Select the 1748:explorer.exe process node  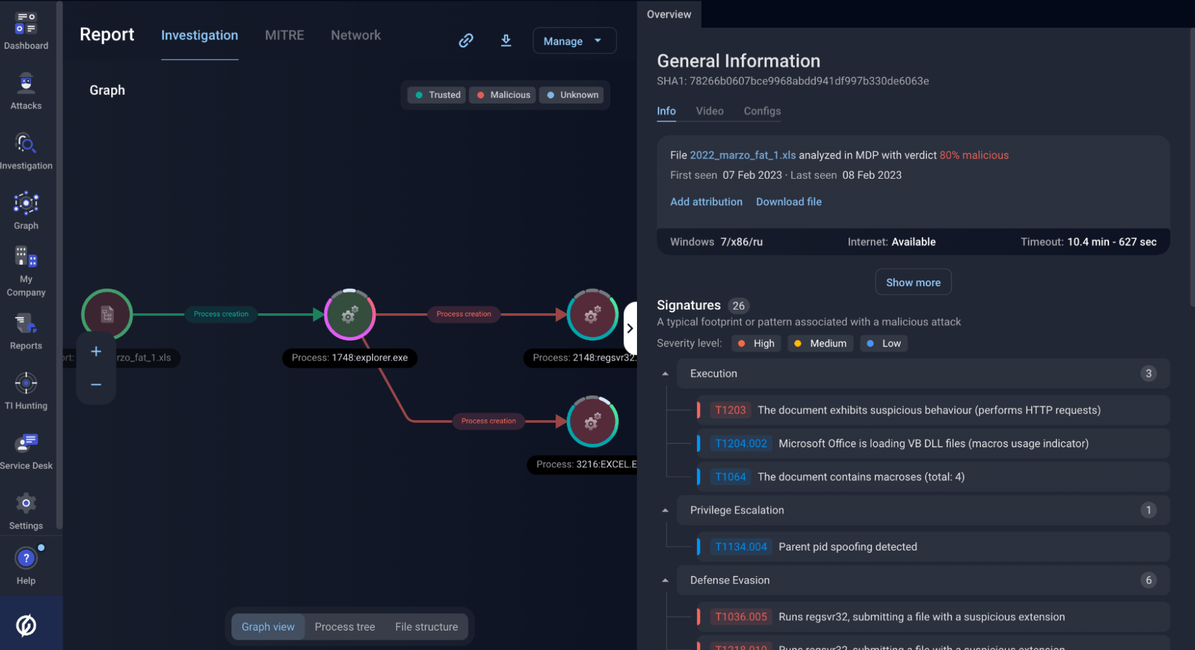click(350, 315)
